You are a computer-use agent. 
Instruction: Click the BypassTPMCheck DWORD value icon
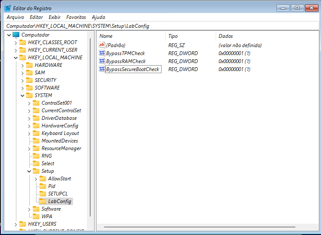tap(102, 53)
